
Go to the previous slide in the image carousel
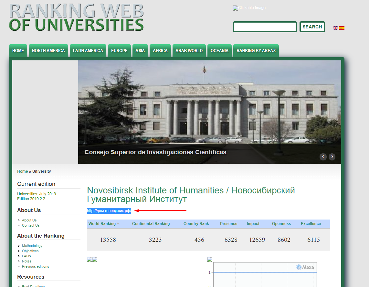pos(323,157)
